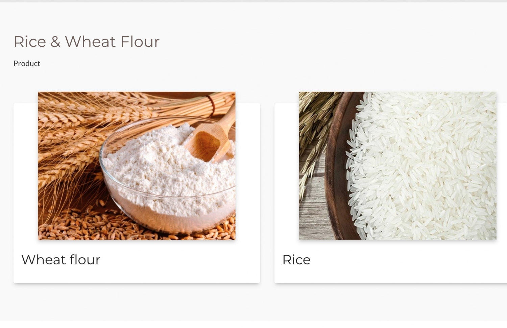Click the ampersand in the page heading

55,42
